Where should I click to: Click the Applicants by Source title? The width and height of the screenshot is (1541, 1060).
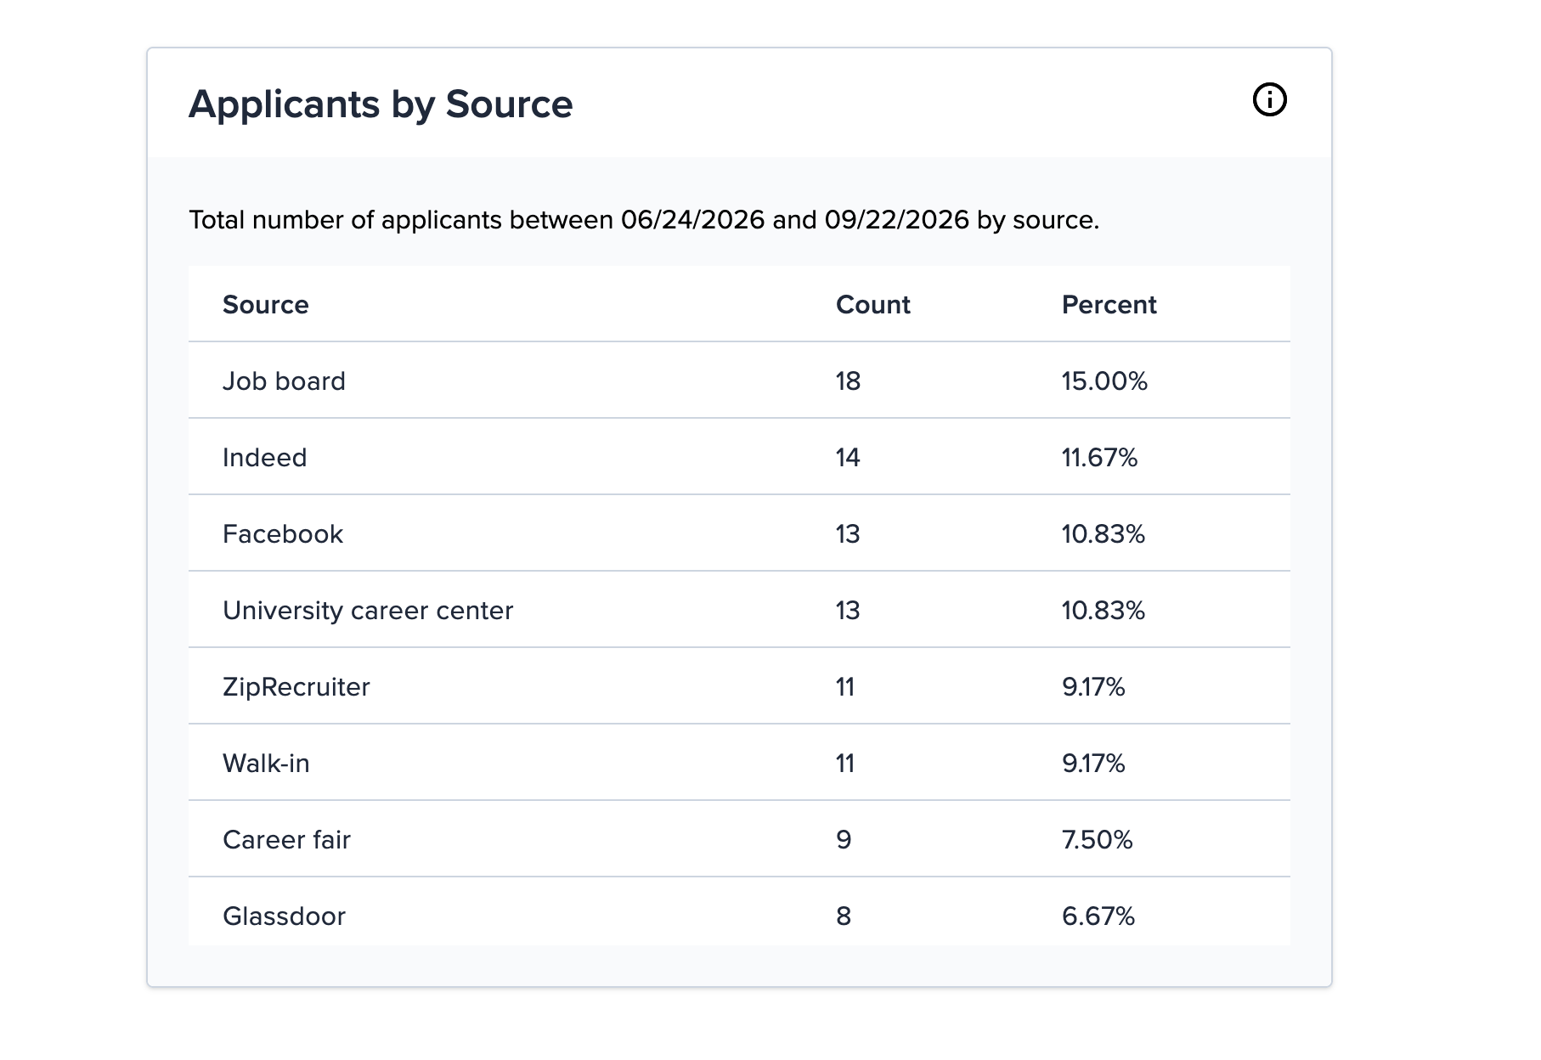tap(381, 104)
